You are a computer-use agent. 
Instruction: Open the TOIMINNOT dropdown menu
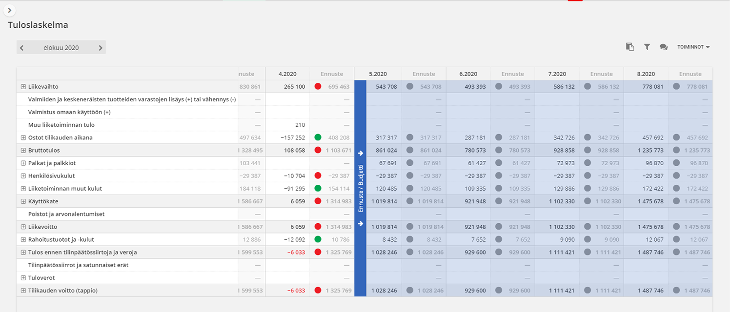693,47
